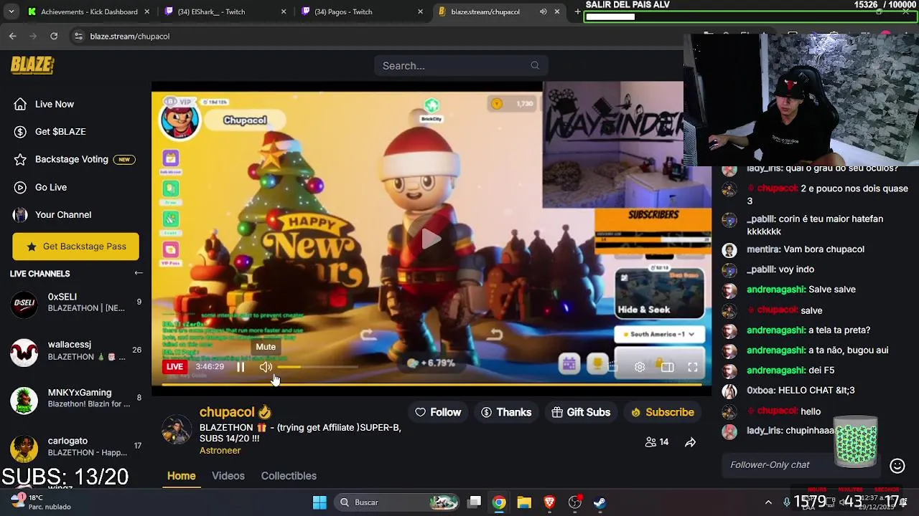The width and height of the screenshot is (919, 516).
Task: Click the address bar URL
Action: (x=130, y=36)
